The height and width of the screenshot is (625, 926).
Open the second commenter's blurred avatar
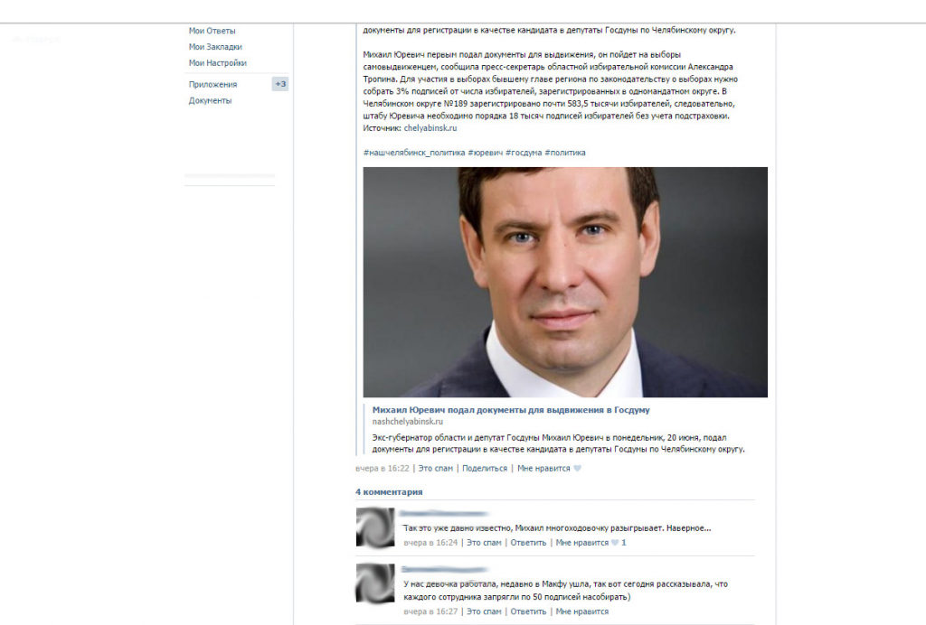375,583
